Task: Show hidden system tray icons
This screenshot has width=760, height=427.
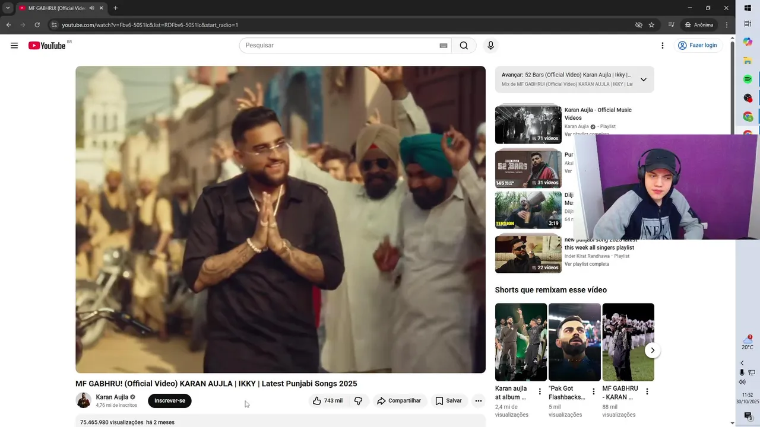Action: [x=742, y=363]
